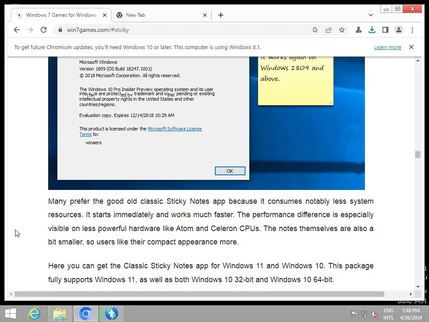The height and width of the screenshot is (322, 429).
Task: Open Chrome Labs flask icon
Action: pyautogui.click(x=359, y=30)
